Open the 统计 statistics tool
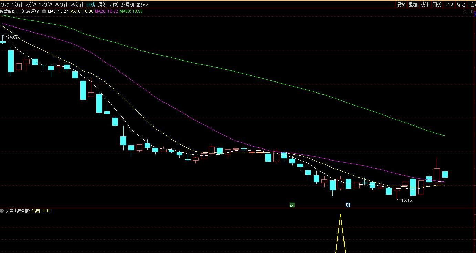This screenshot has height=253, width=476. click(x=425, y=4)
